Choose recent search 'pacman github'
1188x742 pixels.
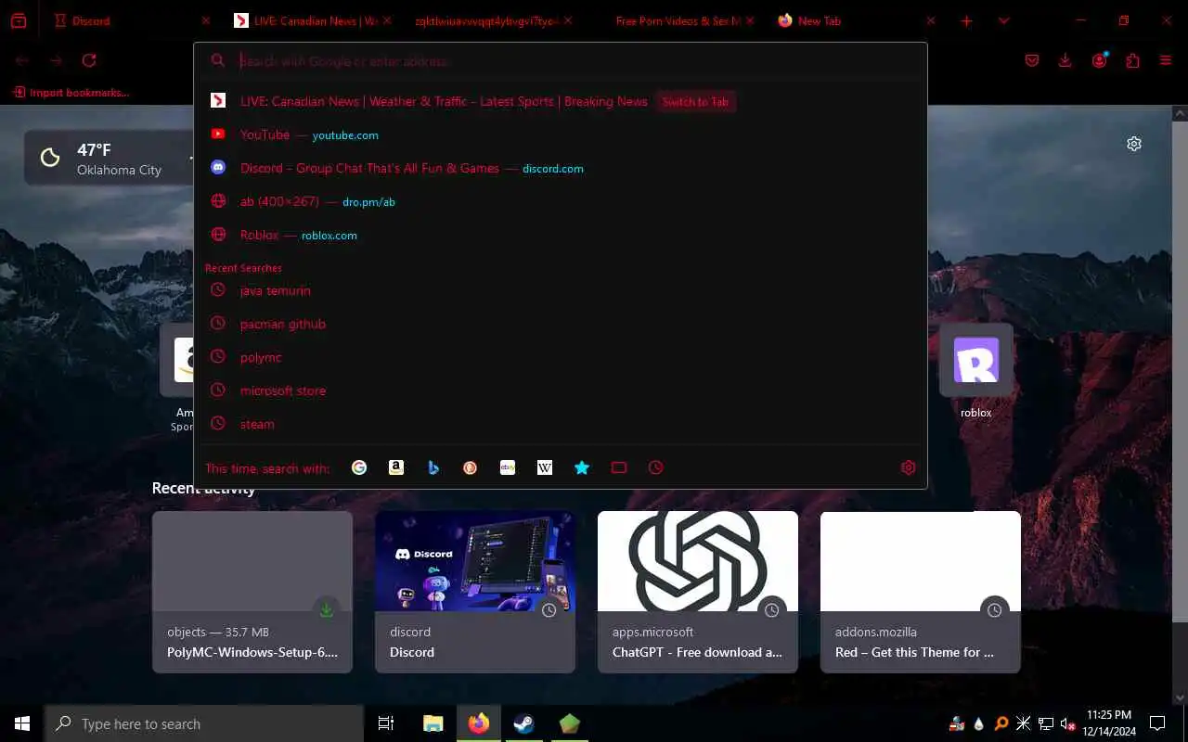[x=561, y=324]
